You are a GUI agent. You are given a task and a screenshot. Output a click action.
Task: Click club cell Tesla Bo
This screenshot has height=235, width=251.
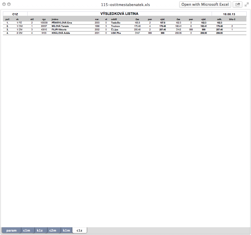coord(116,23)
